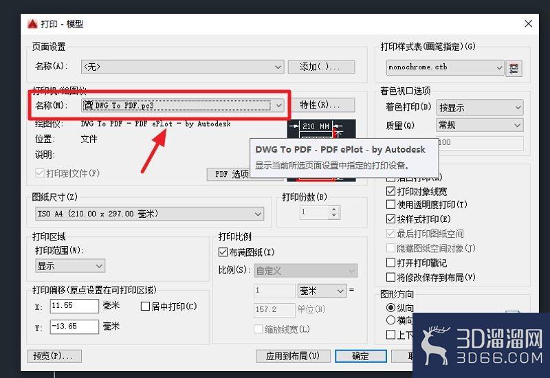This screenshot has height=378, width=550.
Task: Enable 使用透明度打印 transparency checkbox
Action: [390, 204]
